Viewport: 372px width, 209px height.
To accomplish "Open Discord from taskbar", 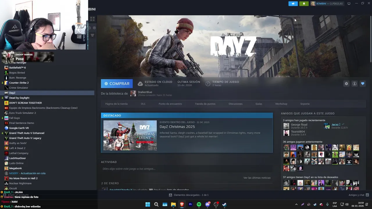I will coord(208,204).
